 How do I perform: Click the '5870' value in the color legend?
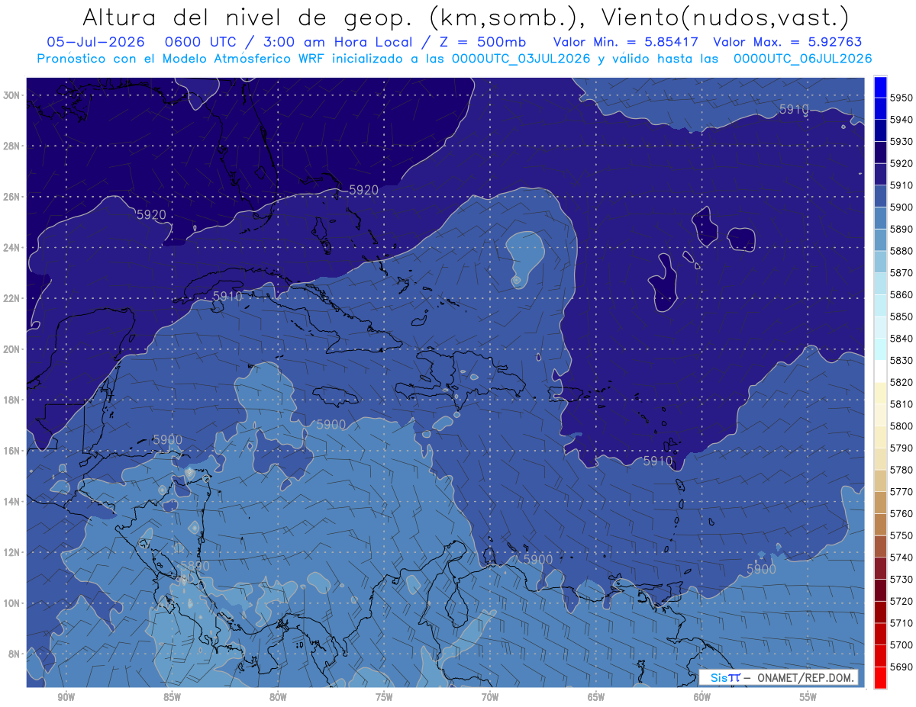(902, 272)
